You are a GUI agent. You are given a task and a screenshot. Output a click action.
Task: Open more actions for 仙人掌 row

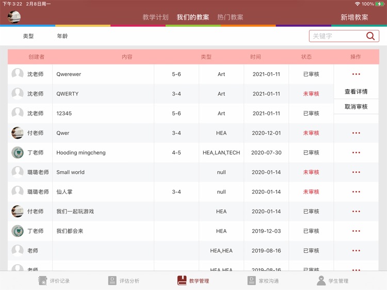point(356,192)
